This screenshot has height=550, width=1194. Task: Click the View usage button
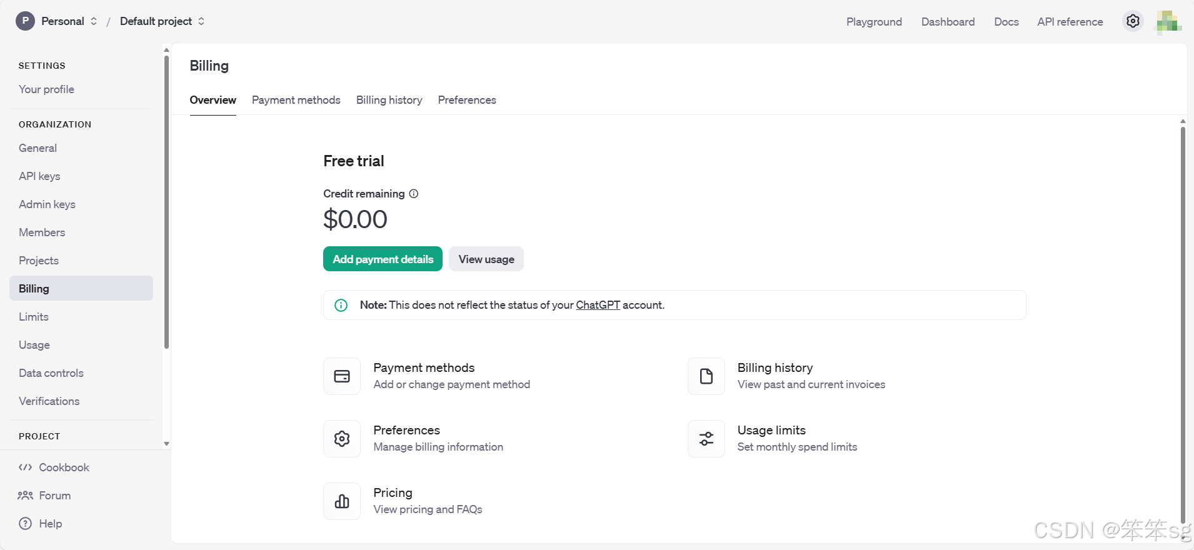[x=486, y=259]
